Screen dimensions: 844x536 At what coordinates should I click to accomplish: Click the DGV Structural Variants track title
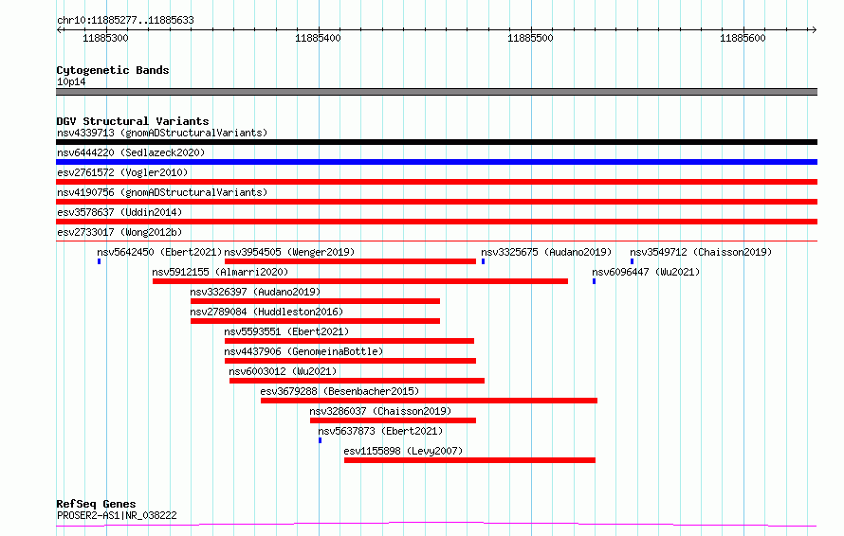(133, 121)
